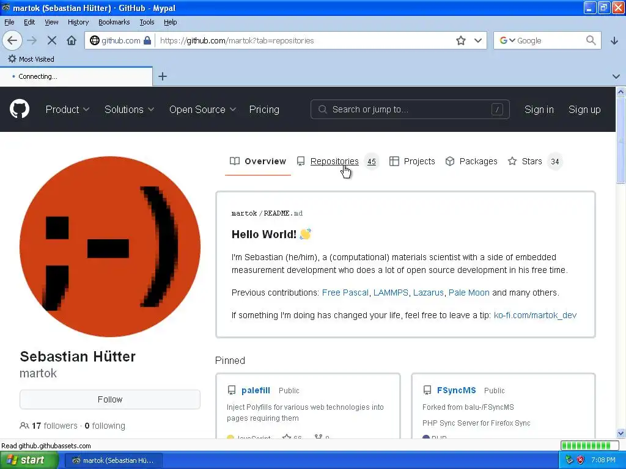
Task: Open the Pale Moon link
Action: pos(469,293)
